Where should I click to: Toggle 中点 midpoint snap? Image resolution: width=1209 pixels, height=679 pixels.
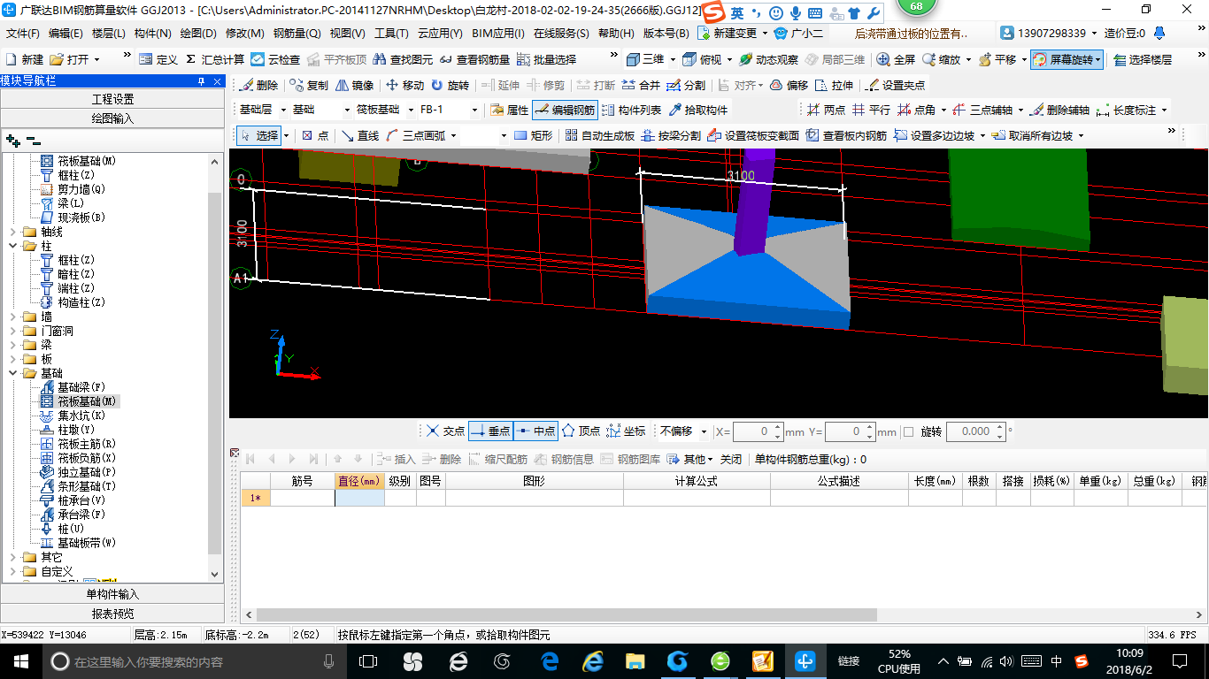pyautogui.click(x=535, y=431)
